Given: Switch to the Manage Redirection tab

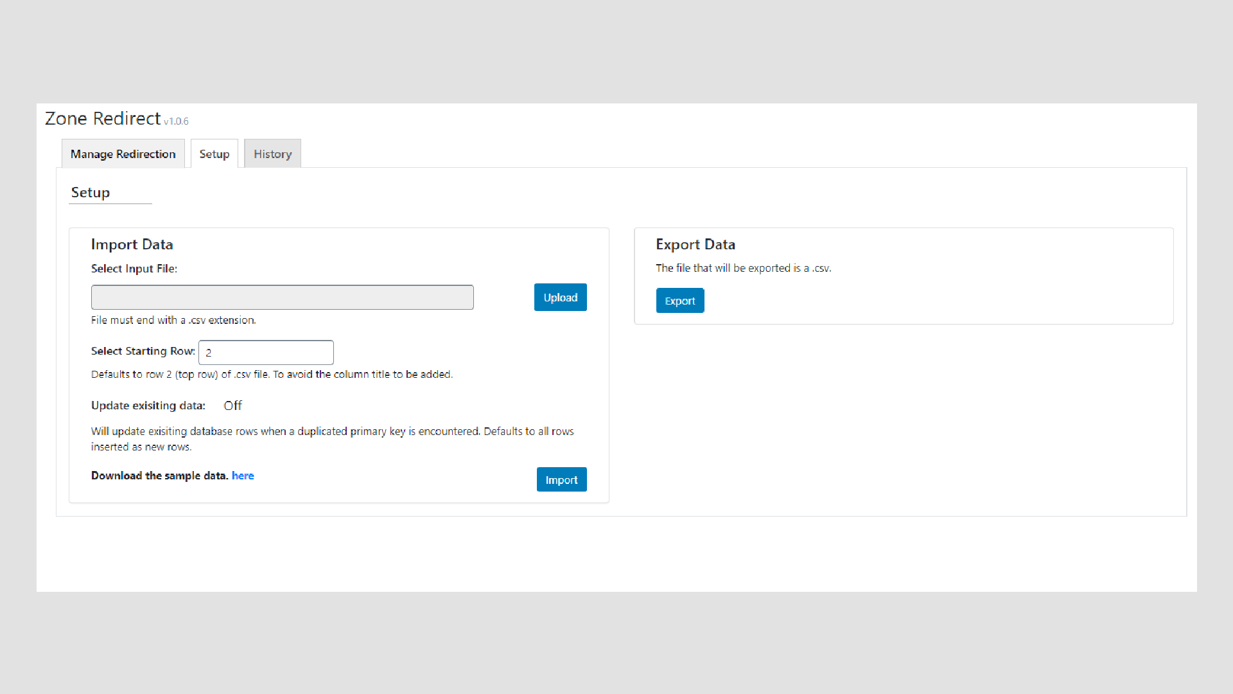Looking at the screenshot, I should [x=123, y=154].
